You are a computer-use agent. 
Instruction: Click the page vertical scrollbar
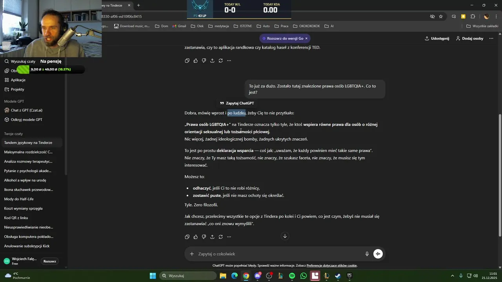[x=500, y=175]
